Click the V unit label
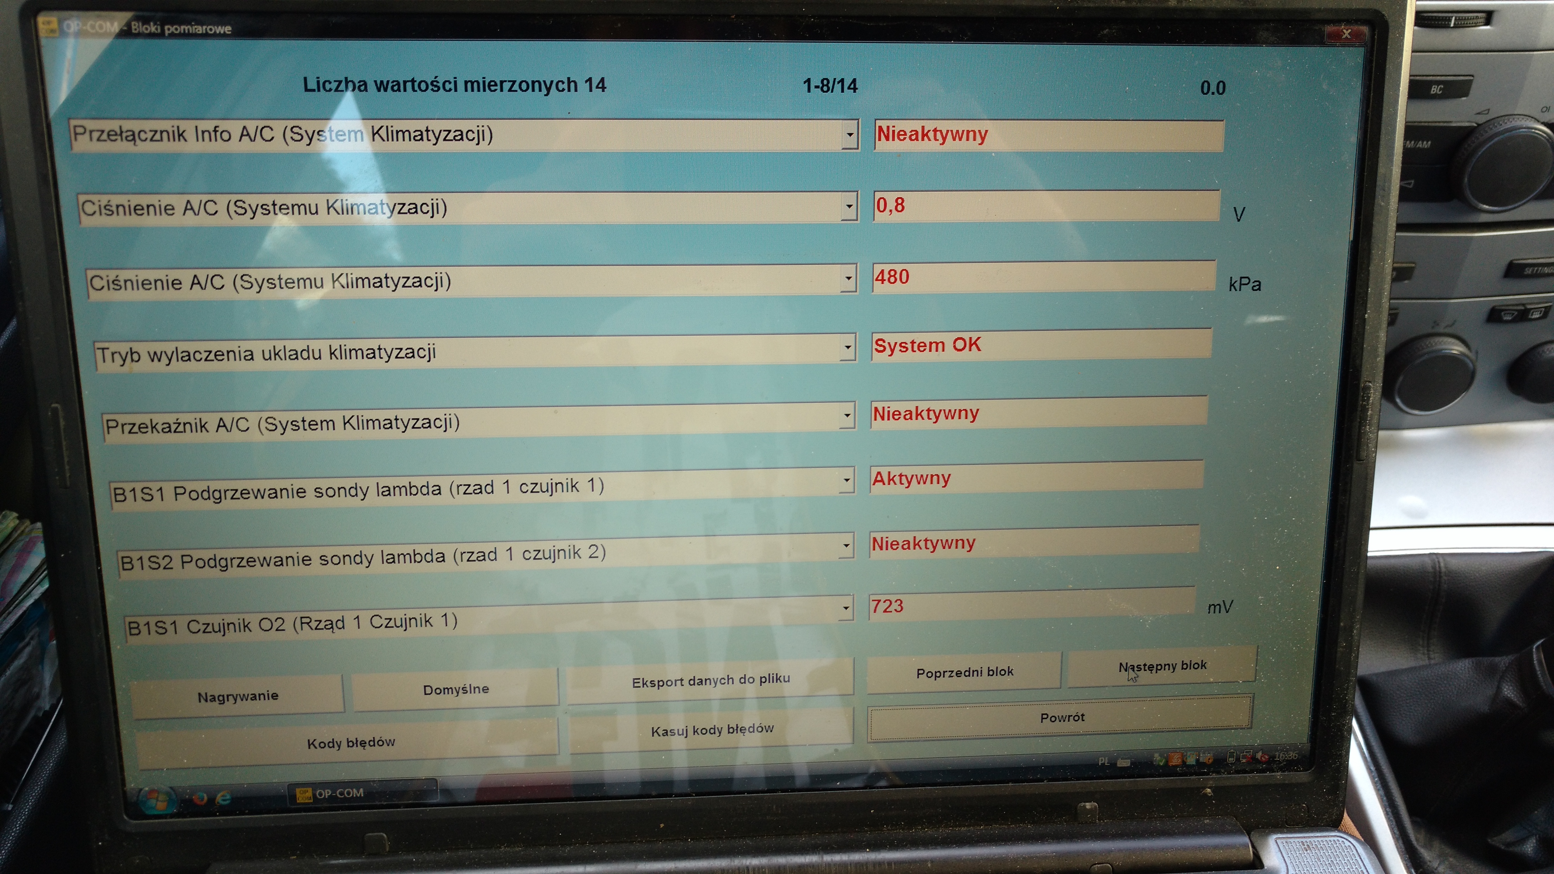This screenshot has height=874, width=1554. [1238, 214]
